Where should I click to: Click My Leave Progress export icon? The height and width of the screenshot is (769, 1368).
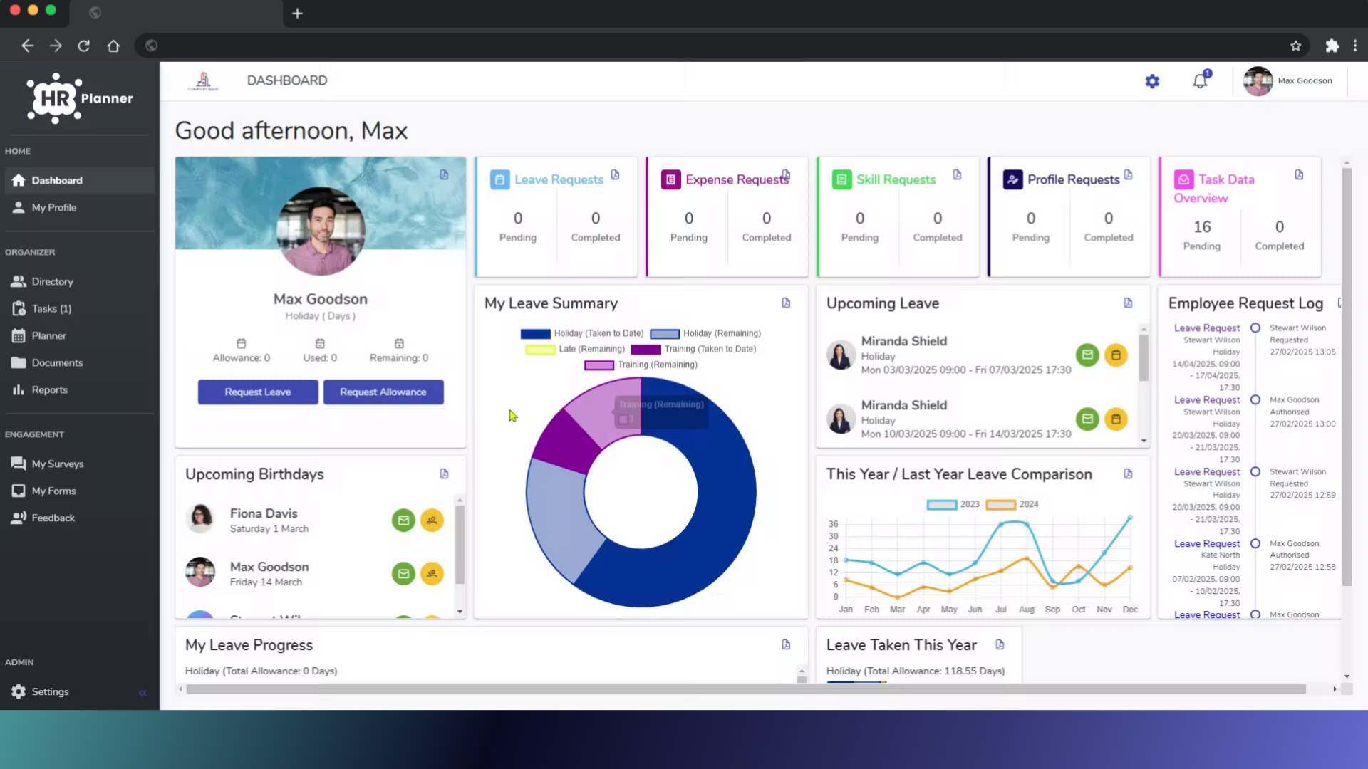(x=786, y=644)
